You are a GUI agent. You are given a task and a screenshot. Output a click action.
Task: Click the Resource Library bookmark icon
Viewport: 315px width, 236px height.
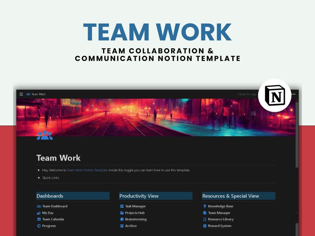pyautogui.click(x=205, y=219)
